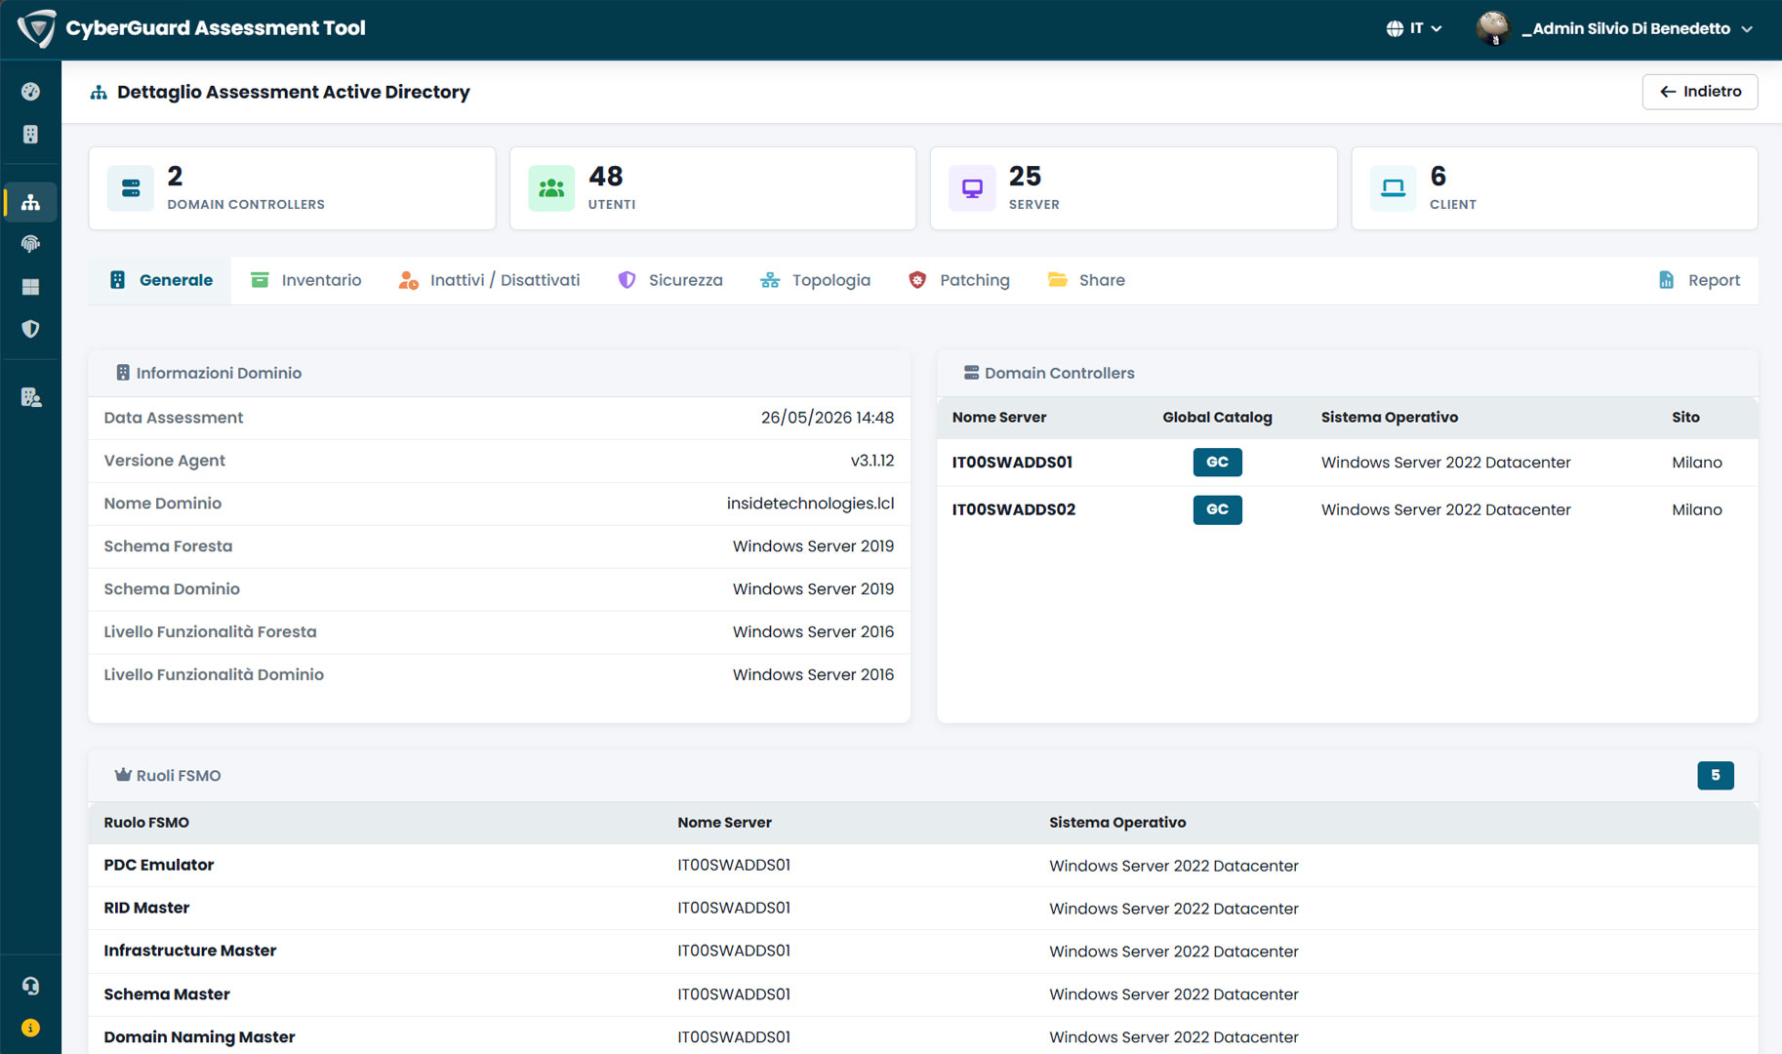Click the Sito column header

tap(1685, 418)
